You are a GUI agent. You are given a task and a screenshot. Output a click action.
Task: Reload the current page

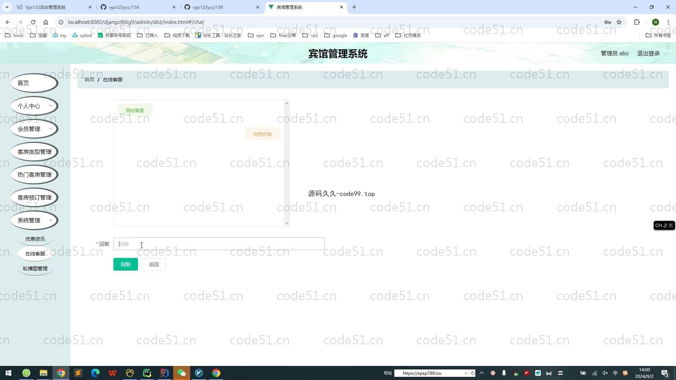(x=33, y=22)
